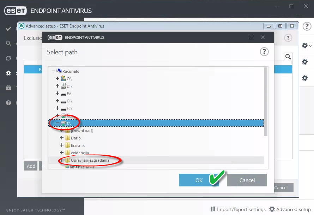Cancel the Select path dialog
The image size is (314, 215).
247,180
